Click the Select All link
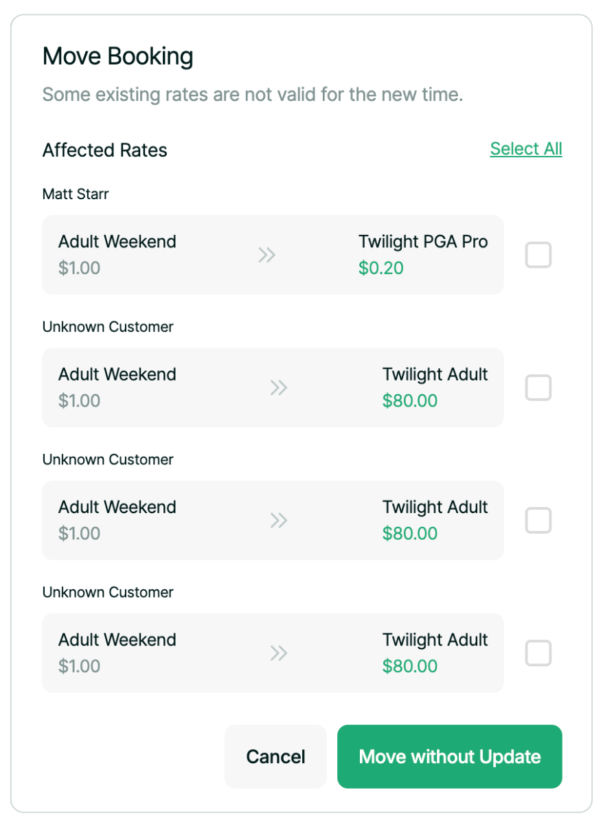Image resolution: width=603 pixels, height=827 pixels. [525, 149]
